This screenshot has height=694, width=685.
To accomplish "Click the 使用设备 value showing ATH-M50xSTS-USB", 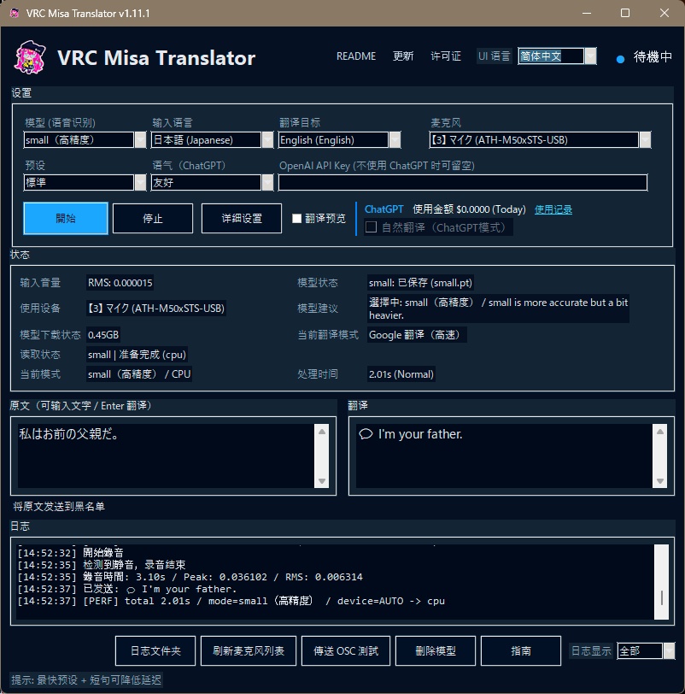I will click(x=156, y=308).
